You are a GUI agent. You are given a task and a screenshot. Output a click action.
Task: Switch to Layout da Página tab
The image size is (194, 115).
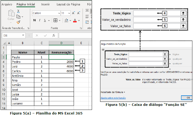click(68, 4)
